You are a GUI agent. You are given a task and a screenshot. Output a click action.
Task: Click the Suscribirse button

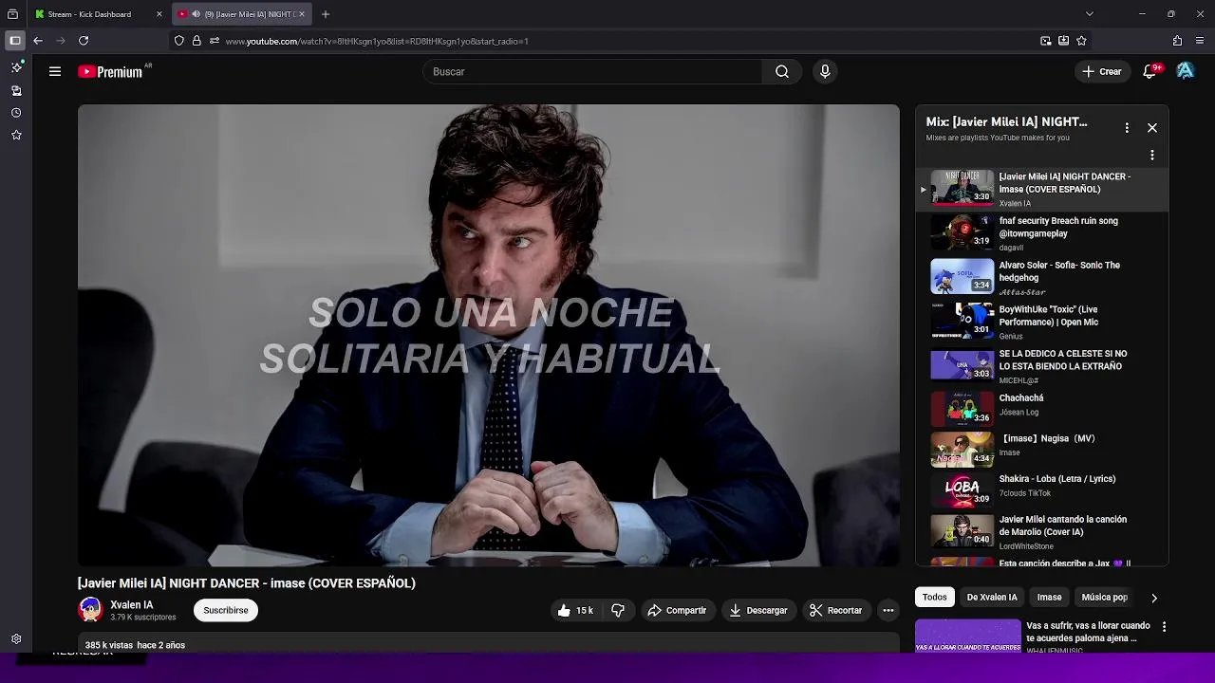pyautogui.click(x=226, y=610)
